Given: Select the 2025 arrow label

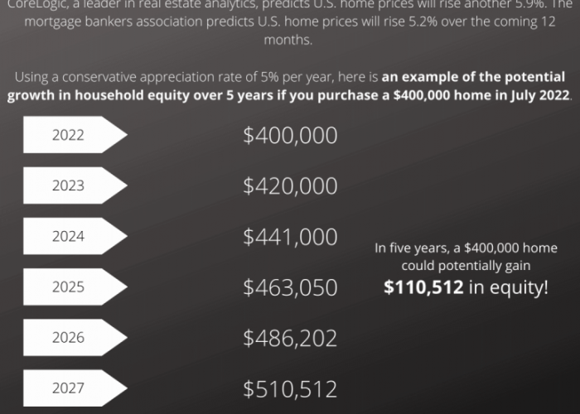Looking at the screenshot, I should pyautogui.click(x=75, y=286).
